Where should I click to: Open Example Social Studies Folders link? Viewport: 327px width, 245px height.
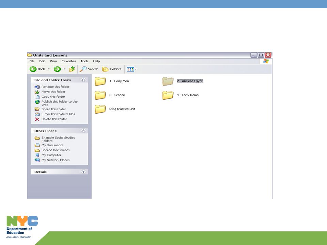coord(58,139)
